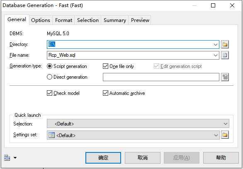Image resolution: width=243 pixels, height=169 pixels.
Task: Click the MySQL 5.0 DBMS text
Action: (58, 34)
